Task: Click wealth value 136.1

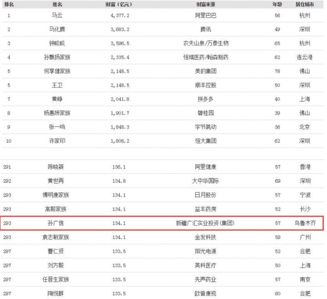Action: [119, 167]
